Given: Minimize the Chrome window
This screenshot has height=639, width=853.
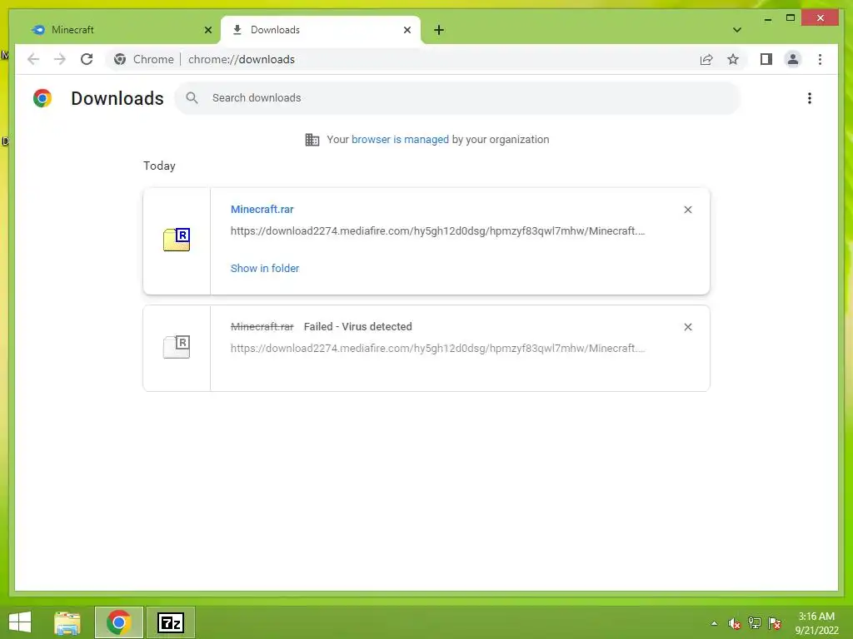Looking at the screenshot, I should 767,18.
